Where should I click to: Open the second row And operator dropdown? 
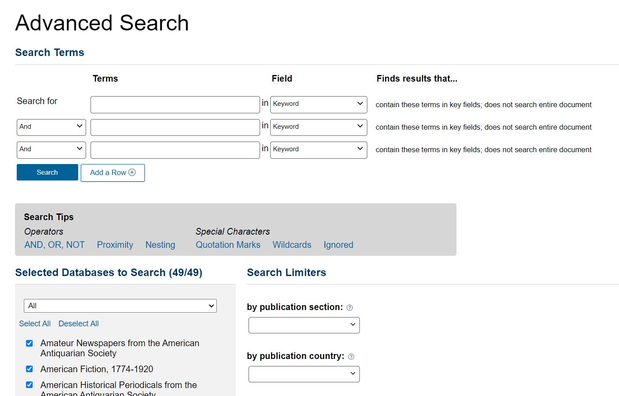(x=51, y=127)
